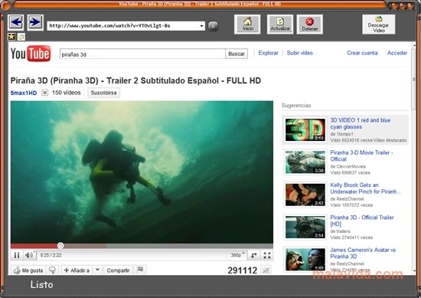421x298 pixels.
Task: Open 'James Cameron's Avatar vs Piranha 3D' link
Action: 363,253
